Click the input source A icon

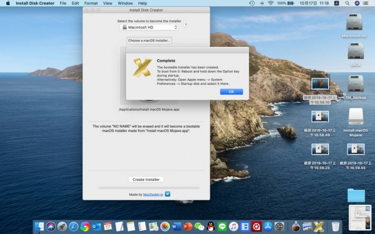click(336, 3)
